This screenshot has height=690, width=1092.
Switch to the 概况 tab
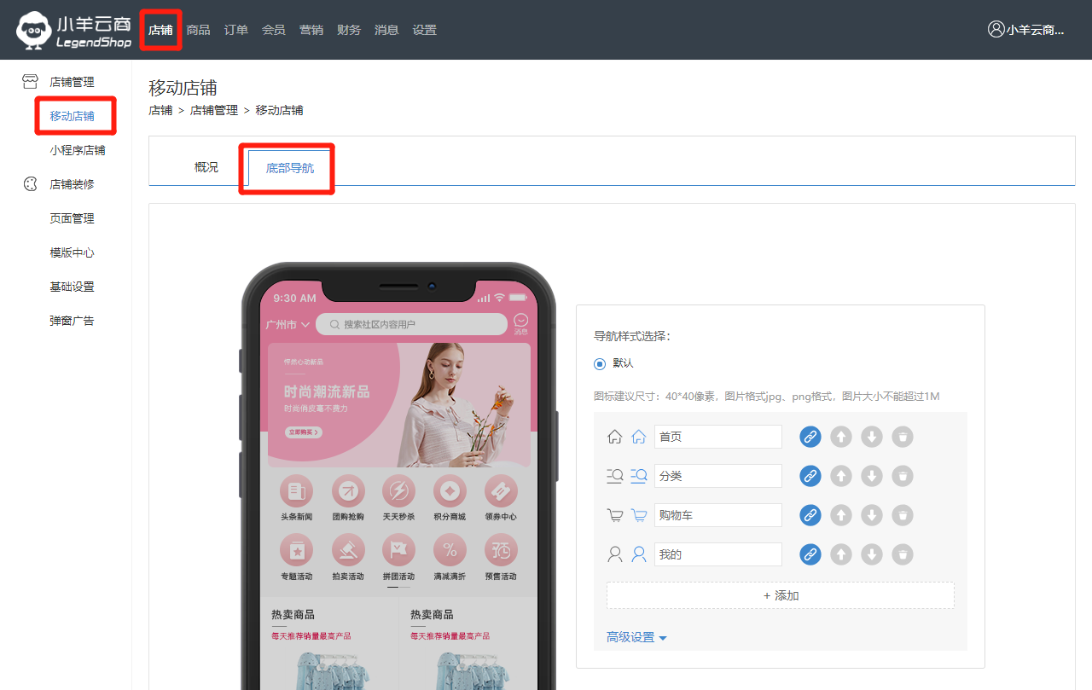[x=206, y=167]
